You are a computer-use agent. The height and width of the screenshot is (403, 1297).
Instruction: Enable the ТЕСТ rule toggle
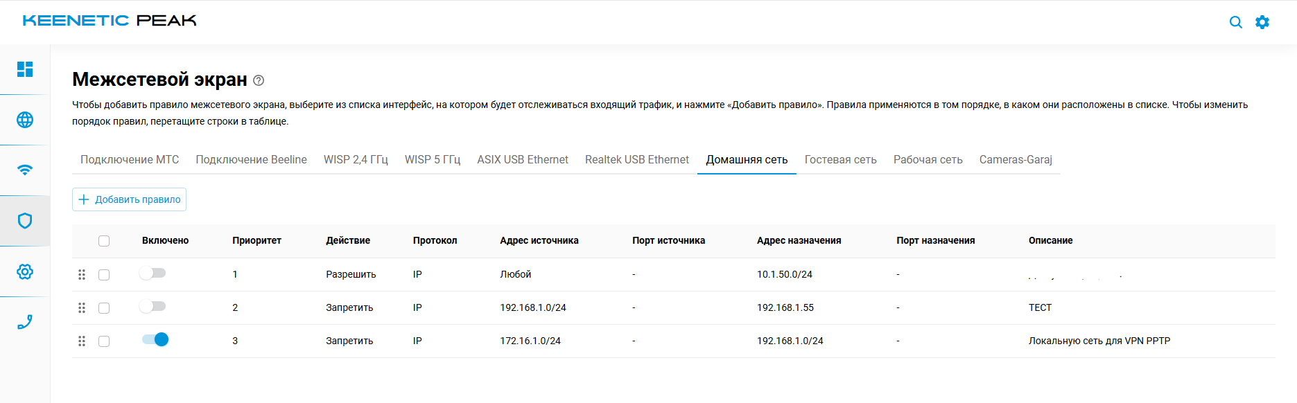click(153, 307)
